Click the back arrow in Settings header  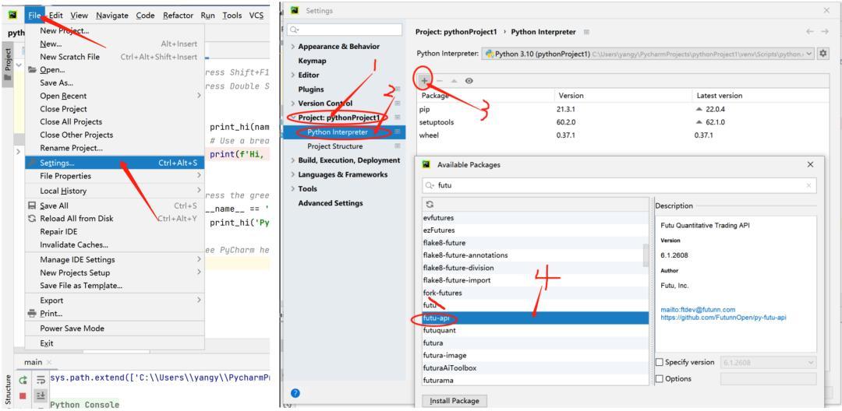810,32
